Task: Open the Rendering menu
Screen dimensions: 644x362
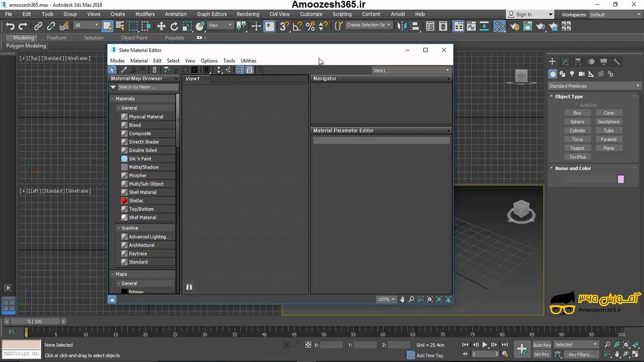Action: (248, 14)
